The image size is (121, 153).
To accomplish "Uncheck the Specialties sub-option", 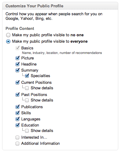I will 27,76.
